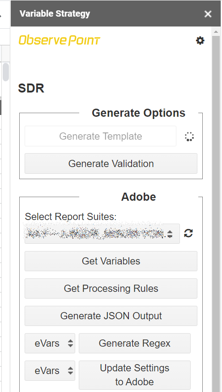
Task: Click the spreadsheet's vertical scrollbar handle
Action: pyautogui.click(x=5, y=72)
